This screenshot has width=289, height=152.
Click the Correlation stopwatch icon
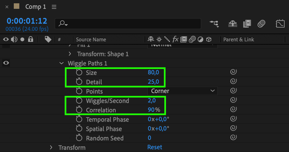tap(79, 110)
